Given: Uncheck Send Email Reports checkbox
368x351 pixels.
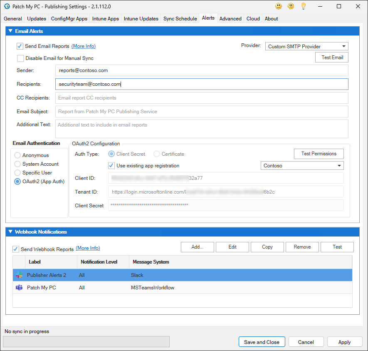Looking at the screenshot, I should 20,46.
